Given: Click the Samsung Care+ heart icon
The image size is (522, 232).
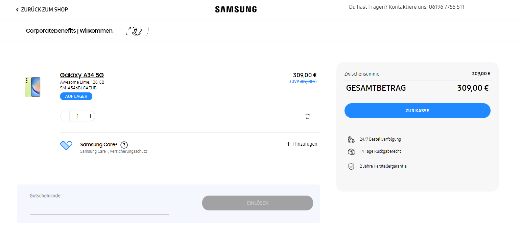Looking at the screenshot, I should coord(66,145).
